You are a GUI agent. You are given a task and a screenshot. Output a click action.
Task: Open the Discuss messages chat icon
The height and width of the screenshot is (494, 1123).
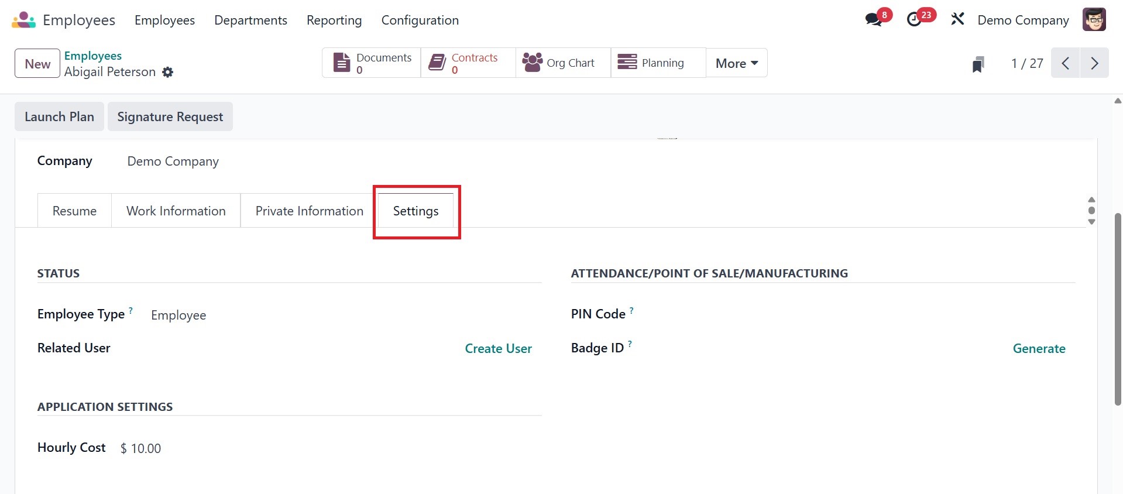[874, 20]
